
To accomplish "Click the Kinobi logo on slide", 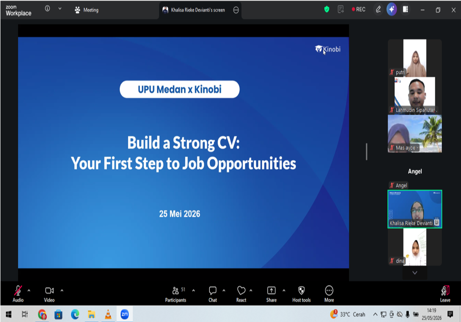I will pos(328,49).
